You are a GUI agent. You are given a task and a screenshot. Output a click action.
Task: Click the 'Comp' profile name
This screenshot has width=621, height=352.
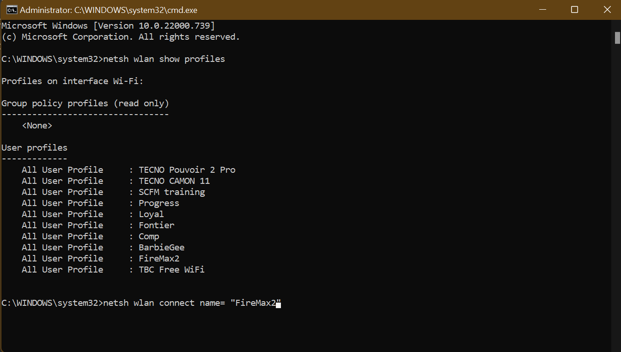(149, 237)
